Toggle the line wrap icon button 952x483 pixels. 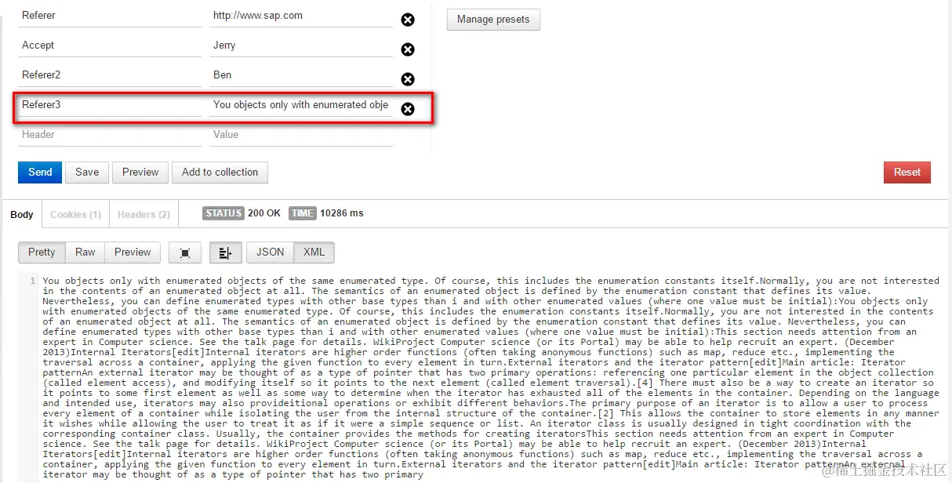coord(225,252)
